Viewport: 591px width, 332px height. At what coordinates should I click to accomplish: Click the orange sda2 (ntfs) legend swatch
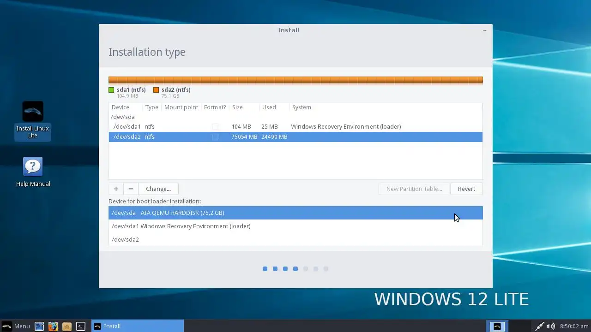(156, 90)
